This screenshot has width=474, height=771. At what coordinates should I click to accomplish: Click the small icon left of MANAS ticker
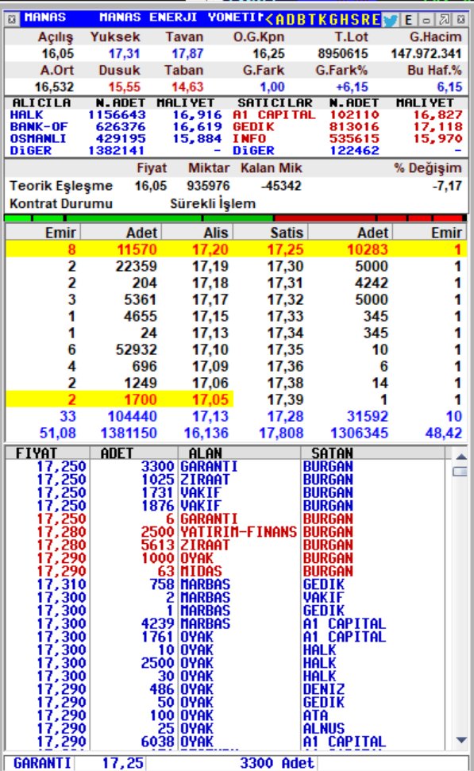pyautogui.click(x=12, y=19)
